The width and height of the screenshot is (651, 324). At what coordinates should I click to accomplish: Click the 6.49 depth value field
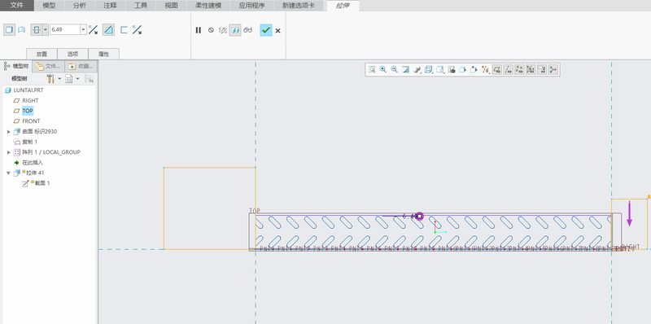pos(65,29)
